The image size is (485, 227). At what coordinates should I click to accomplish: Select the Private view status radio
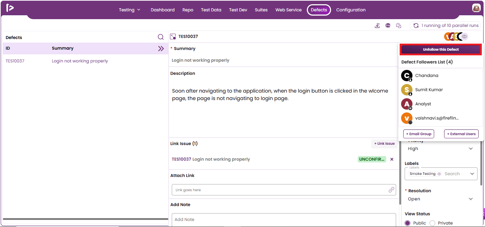(x=432, y=223)
